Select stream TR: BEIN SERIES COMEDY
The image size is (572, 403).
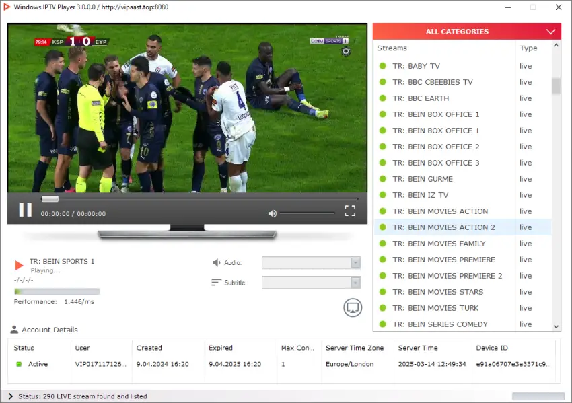click(462, 324)
